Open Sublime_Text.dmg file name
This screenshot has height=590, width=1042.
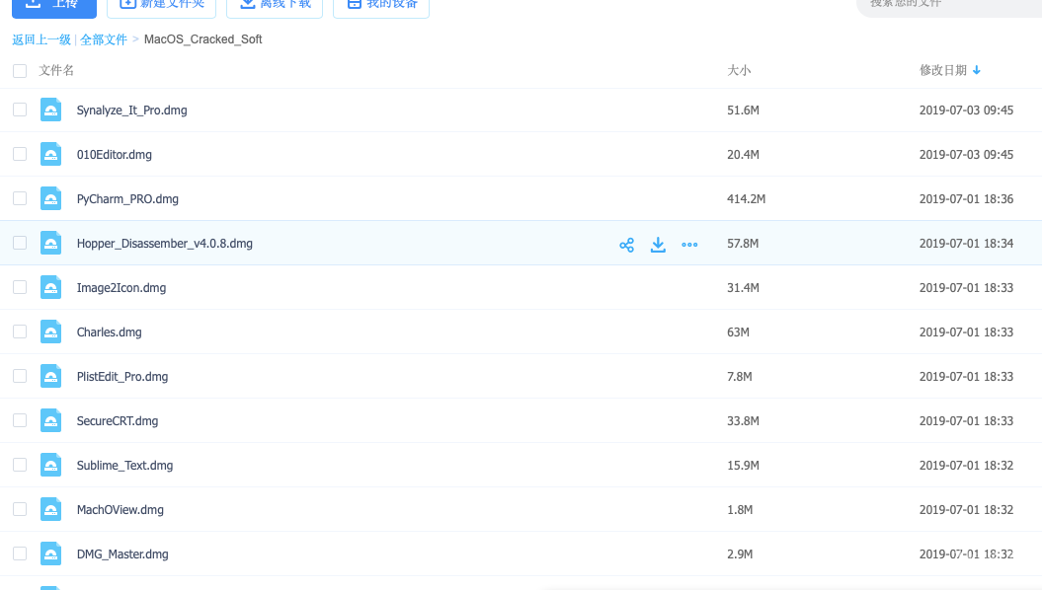pyautogui.click(x=124, y=466)
